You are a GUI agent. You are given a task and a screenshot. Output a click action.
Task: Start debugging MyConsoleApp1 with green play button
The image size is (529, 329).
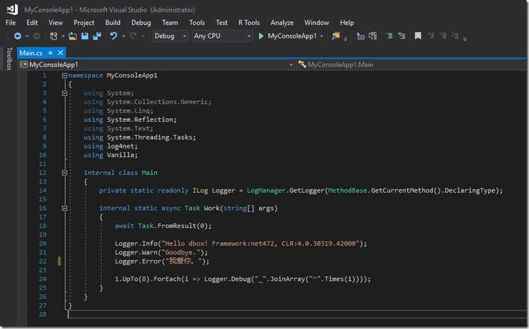(x=262, y=36)
